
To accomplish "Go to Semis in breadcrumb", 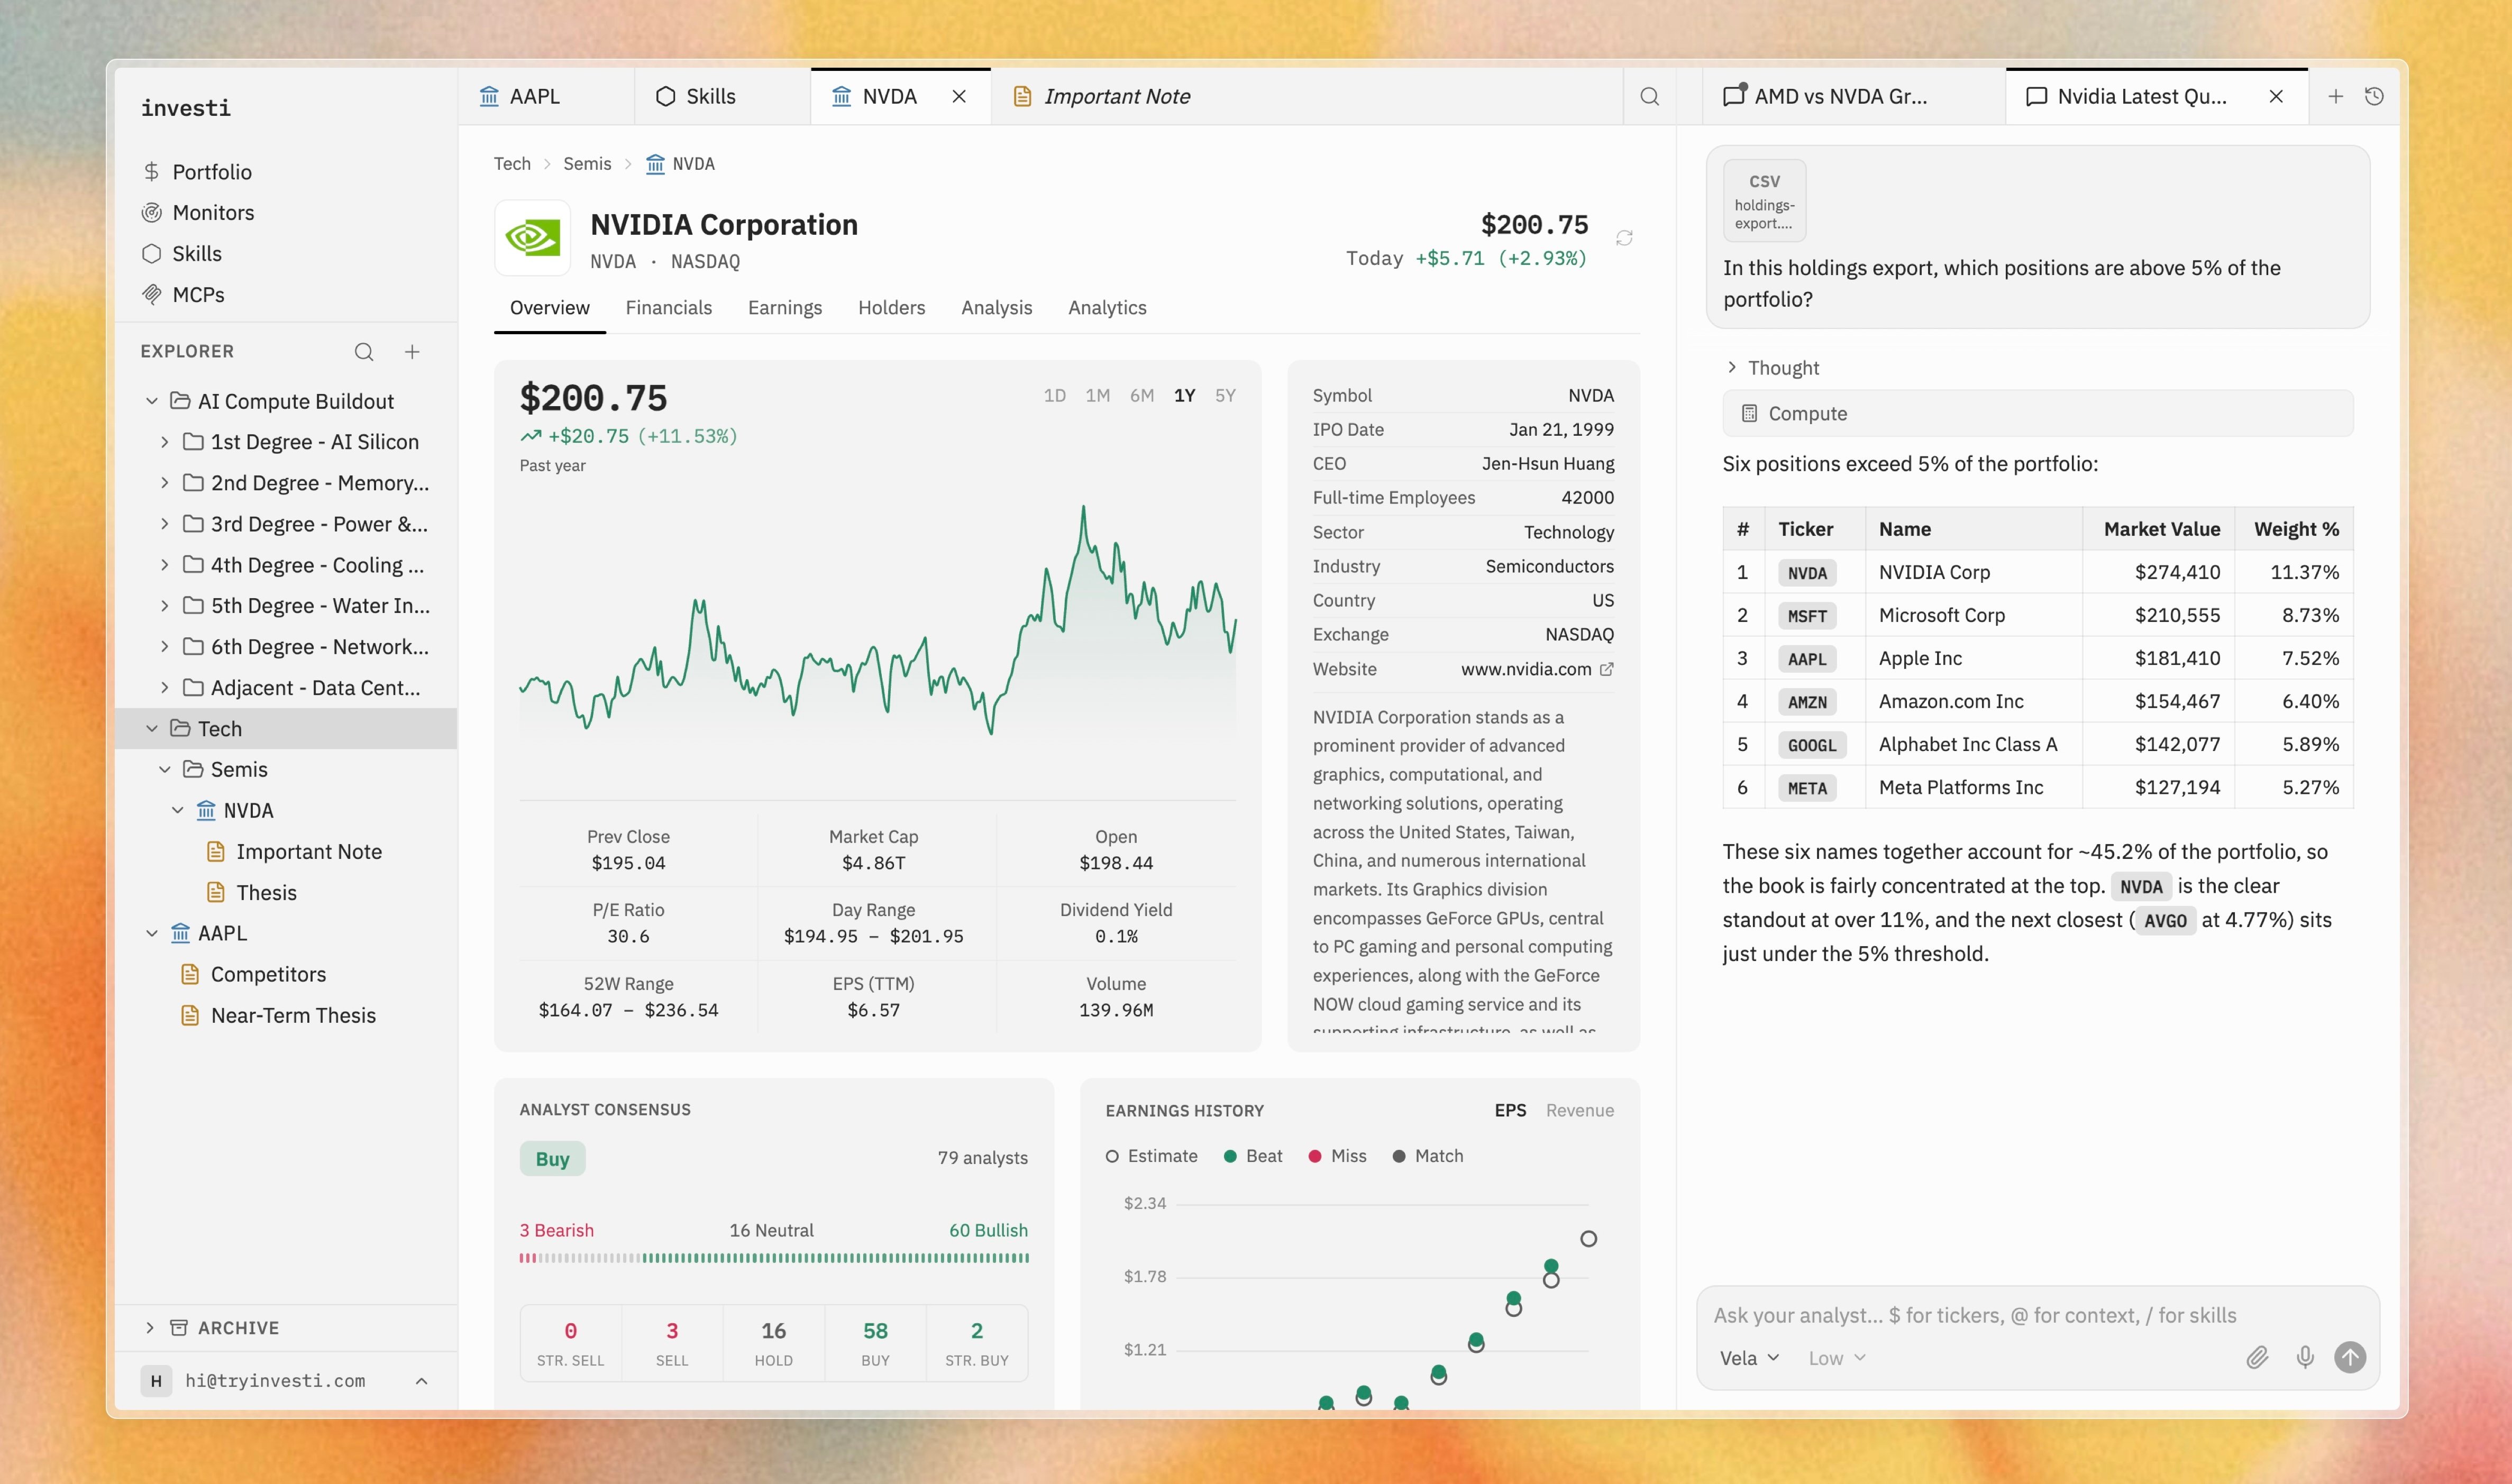I will click(587, 164).
